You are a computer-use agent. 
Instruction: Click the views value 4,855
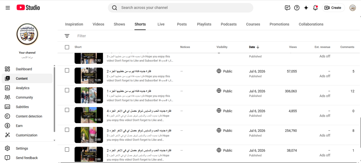[293, 111]
